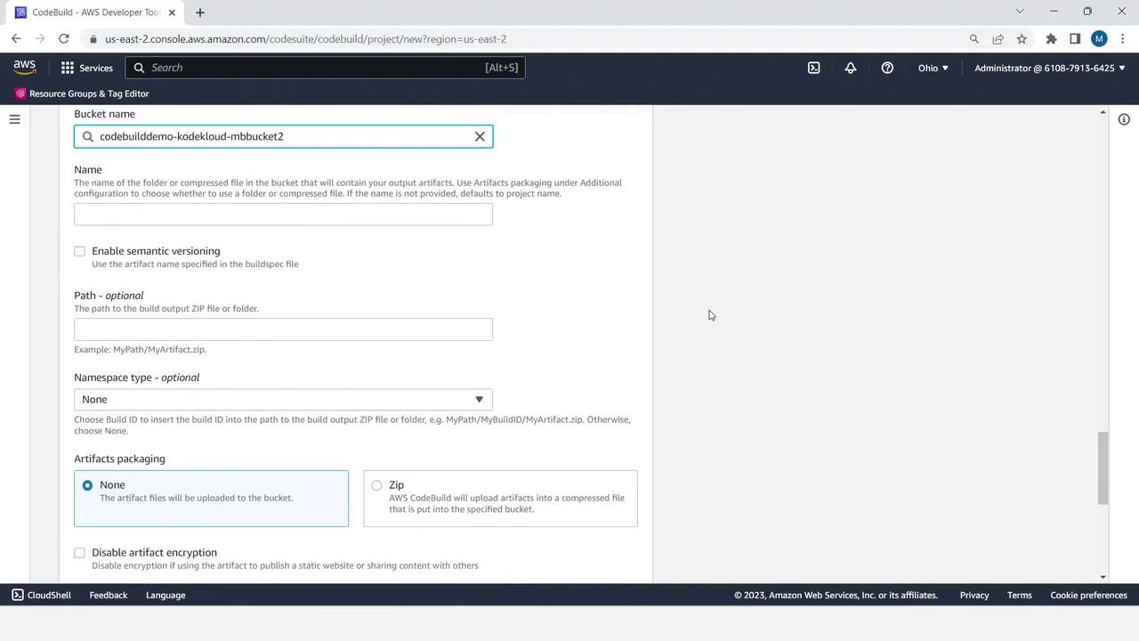Open the browser zoom search icon
This screenshot has width=1139, height=641.
click(973, 39)
